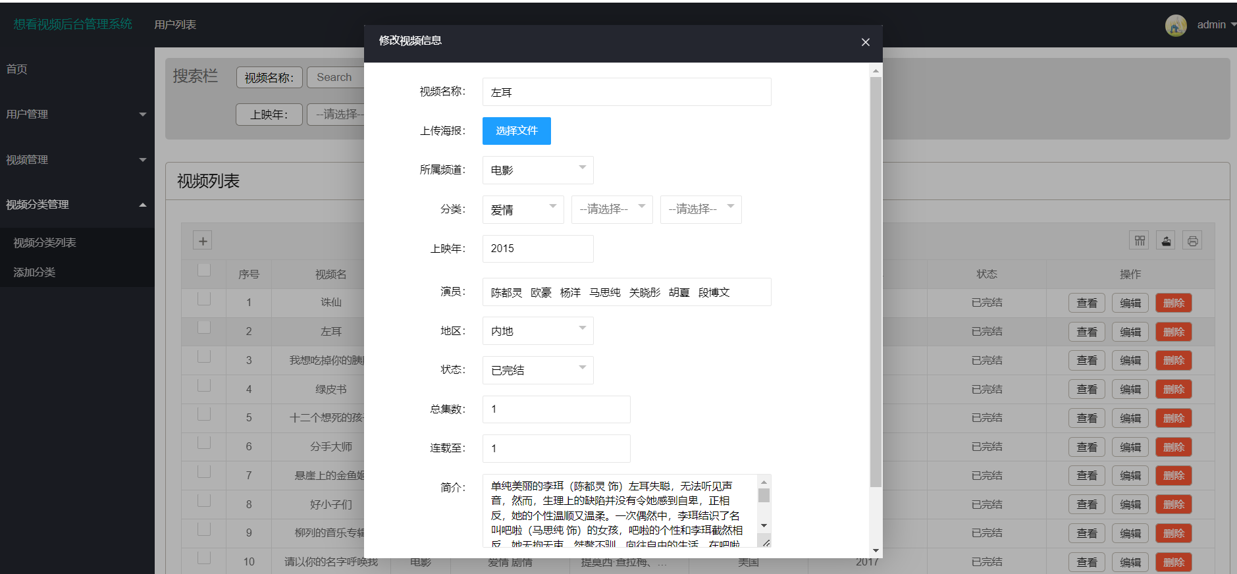Viewport: 1237px width, 574px height.
Task: Check the checkbox for row 8 好小子们
Action: (x=204, y=500)
